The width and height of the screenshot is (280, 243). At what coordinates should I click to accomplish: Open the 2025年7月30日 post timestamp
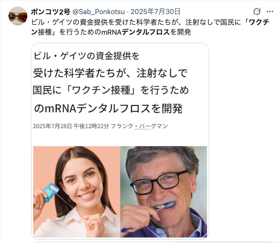click(x=156, y=12)
